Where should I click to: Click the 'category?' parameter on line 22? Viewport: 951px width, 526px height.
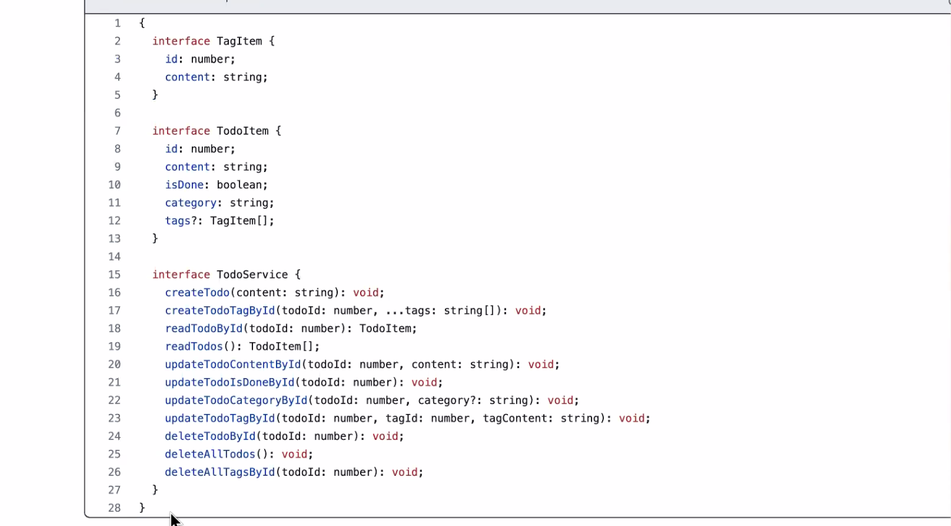click(447, 400)
